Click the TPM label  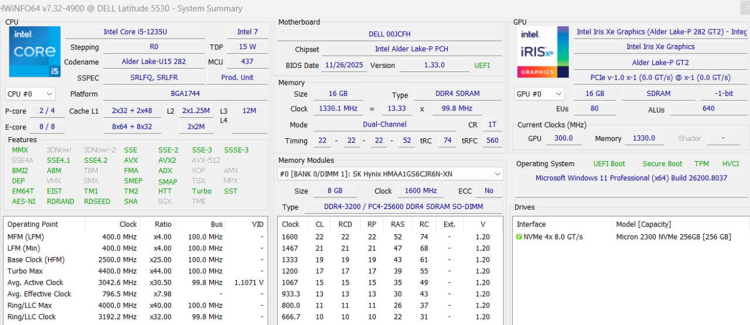point(701,164)
